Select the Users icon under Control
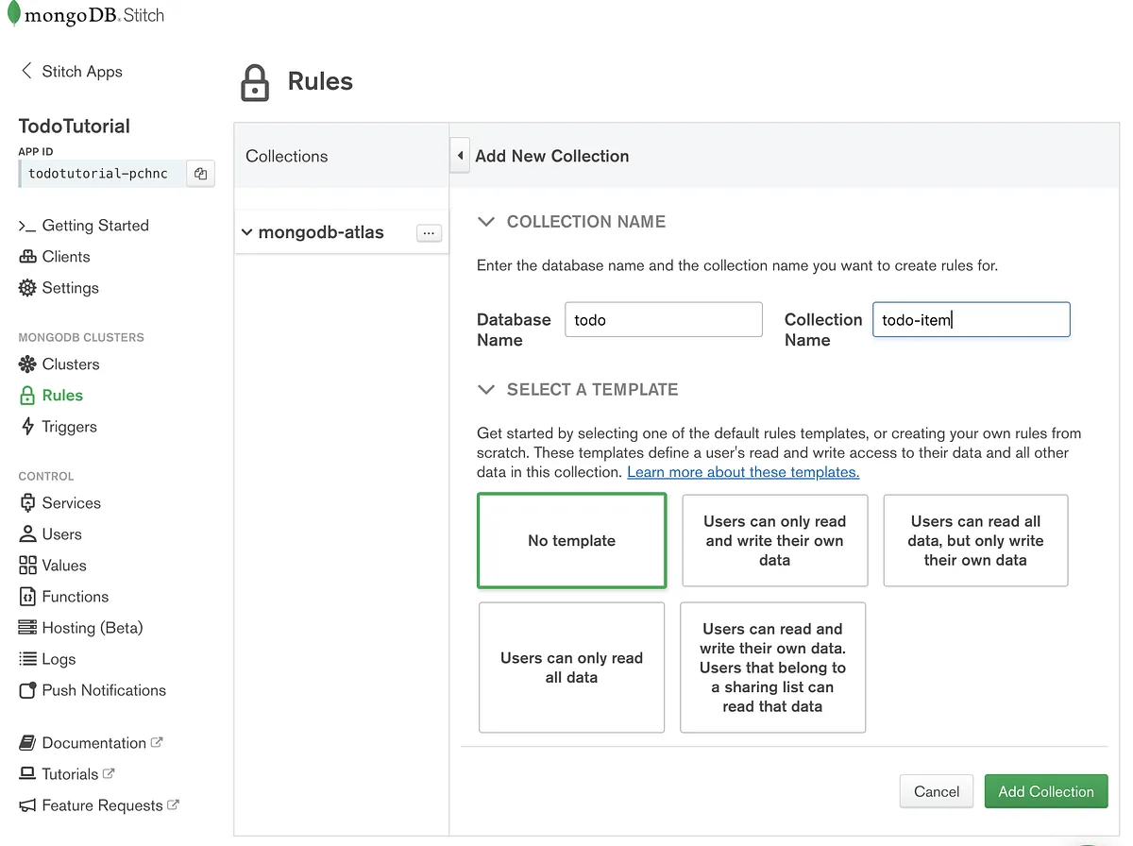This screenshot has height=846, width=1133. click(x=26, y=533)
